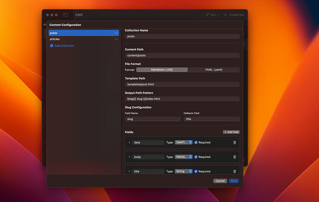Click the Output Path Pattern input
319x202 pixels.
182,99
